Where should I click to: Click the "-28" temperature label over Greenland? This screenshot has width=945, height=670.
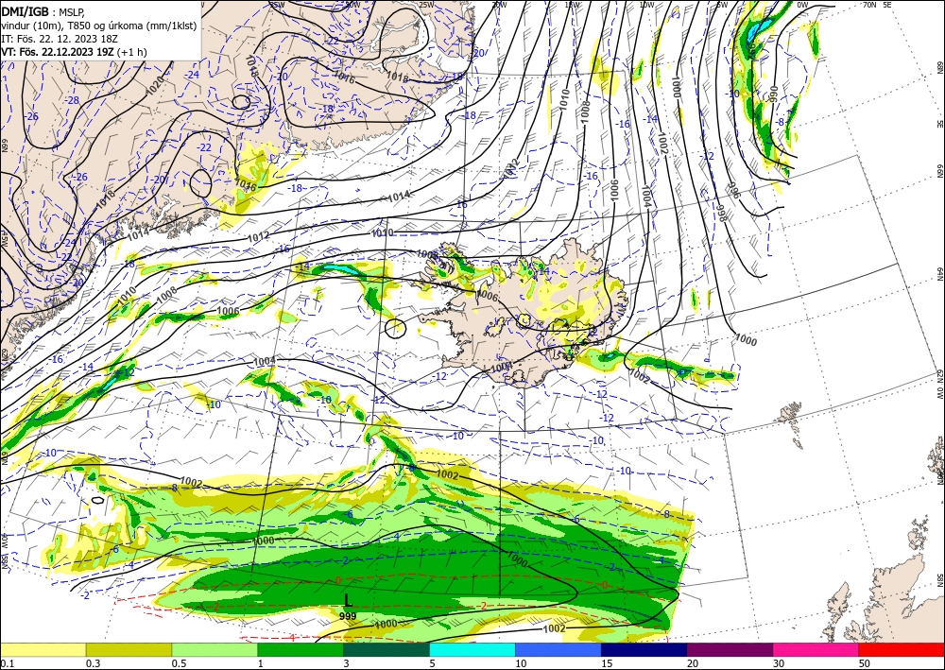tap(73, 100)
